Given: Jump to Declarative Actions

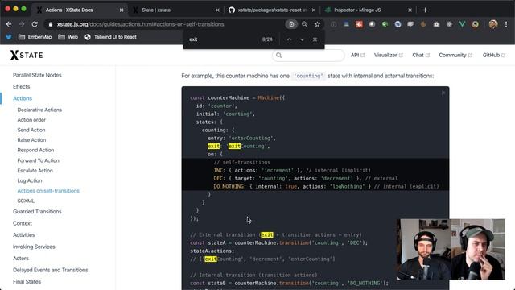Looking at the screenshot, I should [39, 110].
